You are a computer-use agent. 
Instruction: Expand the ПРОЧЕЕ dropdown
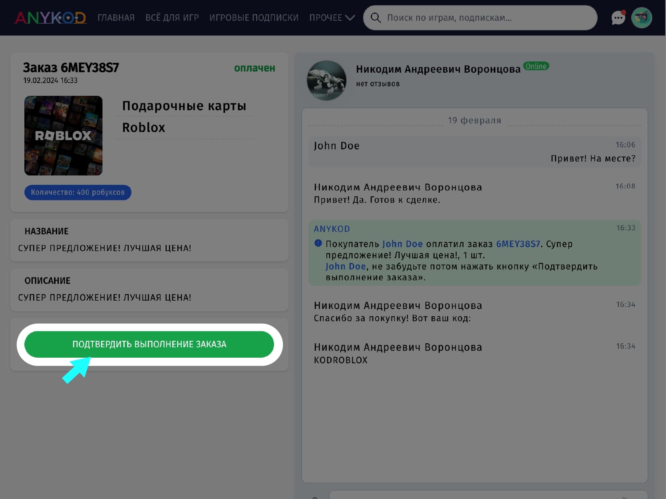[x=332, y=18]
